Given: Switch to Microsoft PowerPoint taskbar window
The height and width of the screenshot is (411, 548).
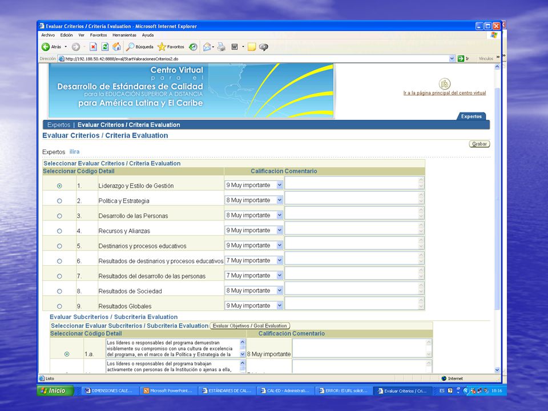Looking at the screenshot, I should coord(168,390).
